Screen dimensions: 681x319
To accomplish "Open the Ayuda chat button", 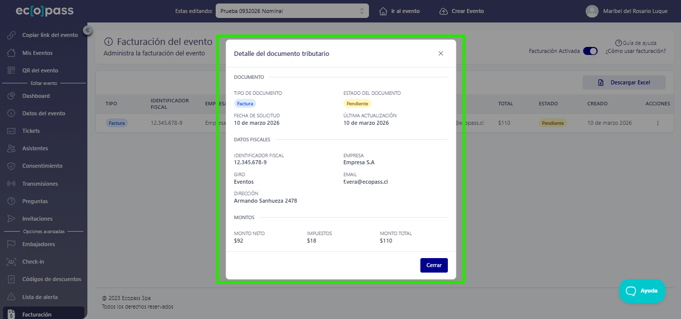I will [x=643, y=291].
